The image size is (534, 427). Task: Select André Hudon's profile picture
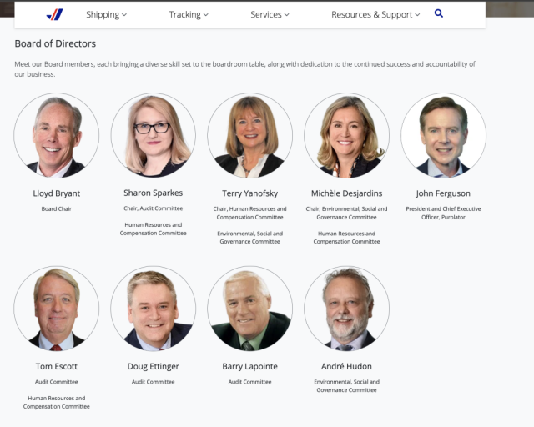pyautogui.click(x=347, y=309)
